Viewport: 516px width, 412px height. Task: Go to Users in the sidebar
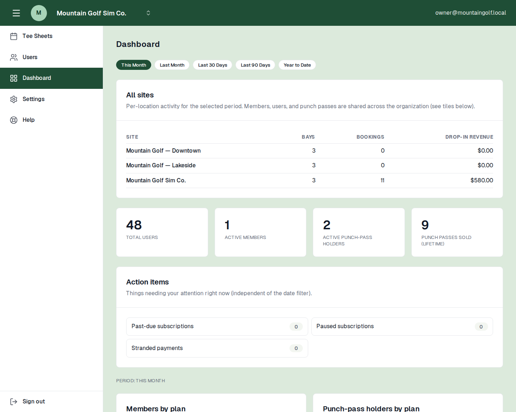51,57
